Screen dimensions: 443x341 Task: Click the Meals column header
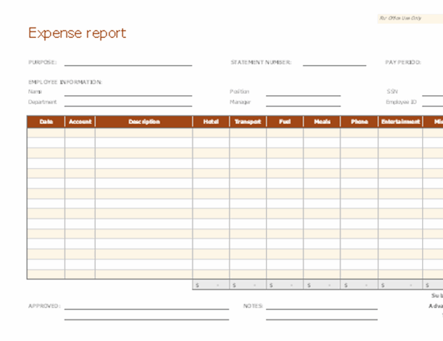click(322, 121)
